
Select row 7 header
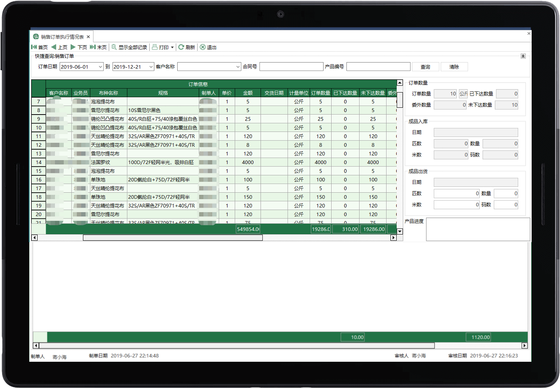38,101
